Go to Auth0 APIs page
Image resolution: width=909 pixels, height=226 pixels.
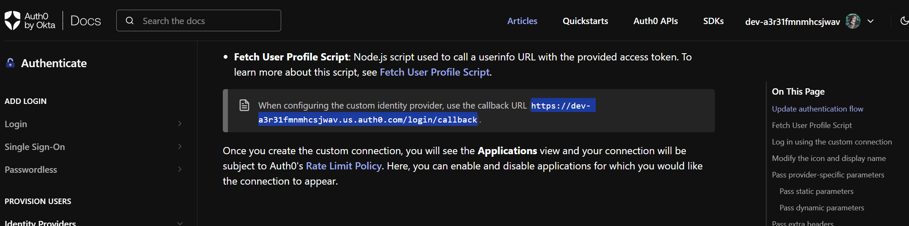[655, 21]
